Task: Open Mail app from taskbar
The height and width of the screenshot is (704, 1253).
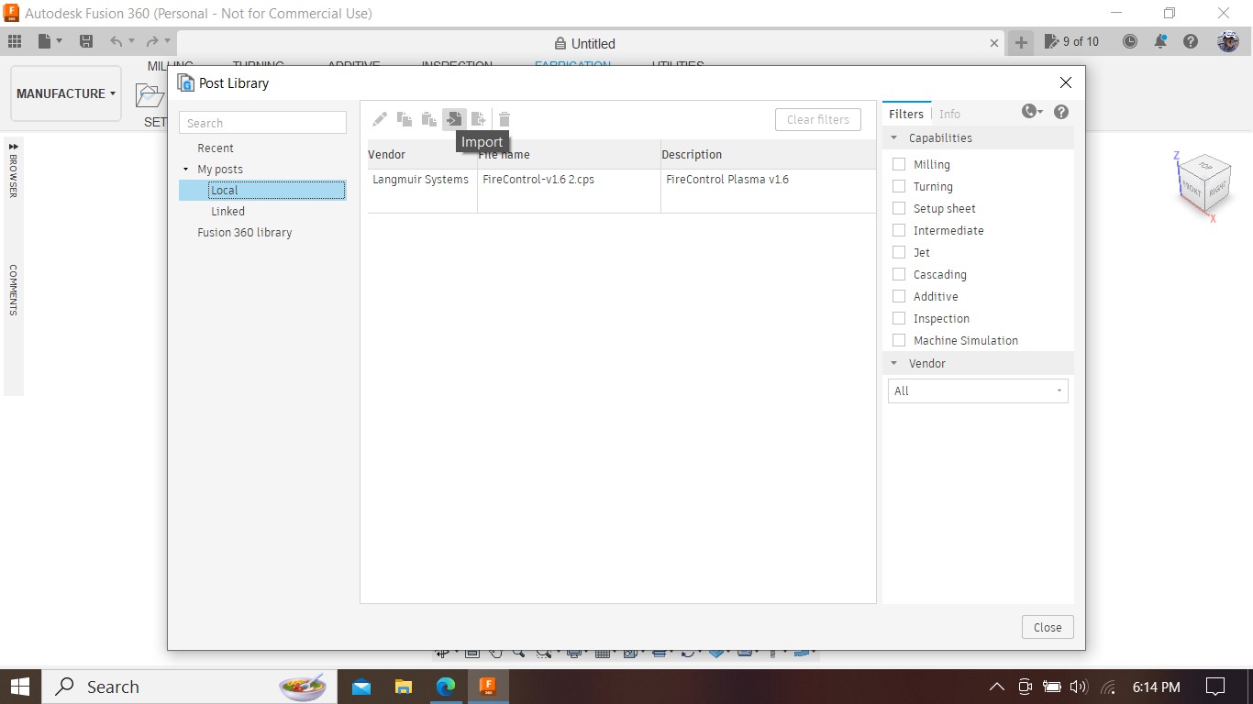Action: point(361,687)
